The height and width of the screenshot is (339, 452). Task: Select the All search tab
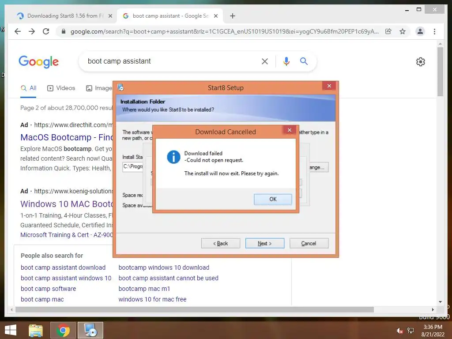29,88
